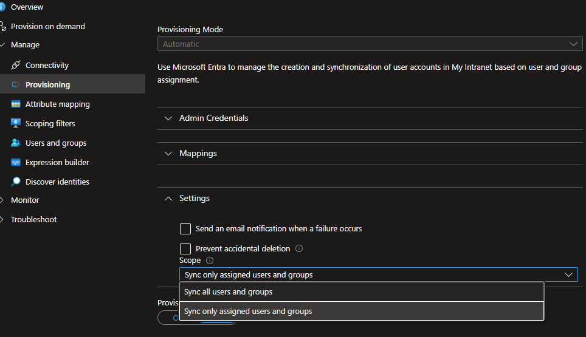Viewport: 586px width, 337px height.
Task: Go to Connectivity page
Action: 47,65
